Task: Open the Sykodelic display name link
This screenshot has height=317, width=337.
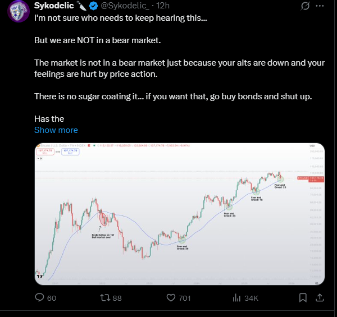Action: 54,6
